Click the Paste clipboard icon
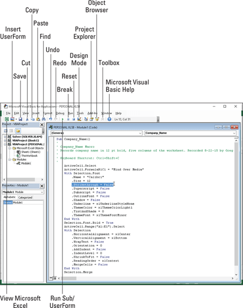 [x=38, y=119]
